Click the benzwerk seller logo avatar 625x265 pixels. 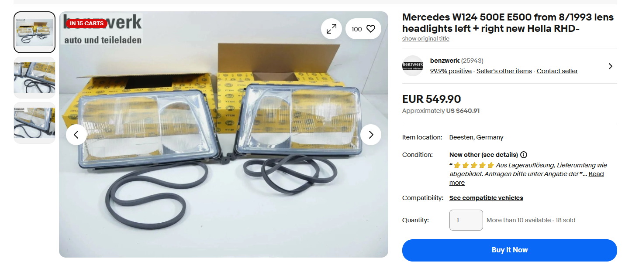point(413,66)
